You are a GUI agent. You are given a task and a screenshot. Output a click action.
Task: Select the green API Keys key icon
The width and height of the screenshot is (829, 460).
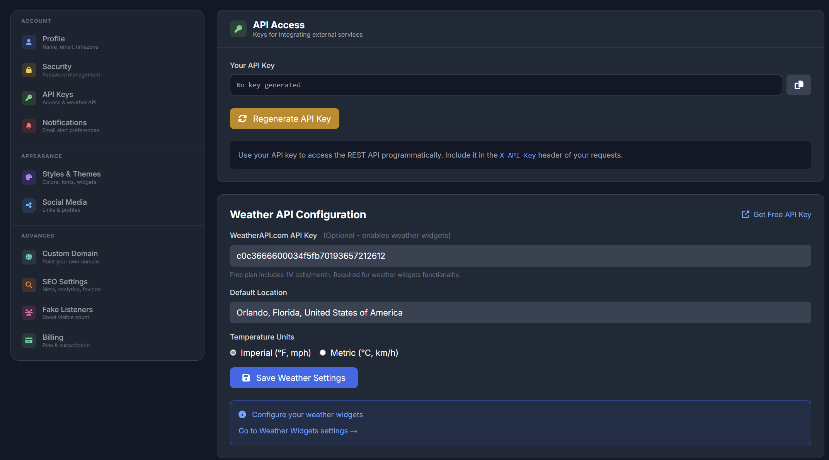click(x=29, y=98)
